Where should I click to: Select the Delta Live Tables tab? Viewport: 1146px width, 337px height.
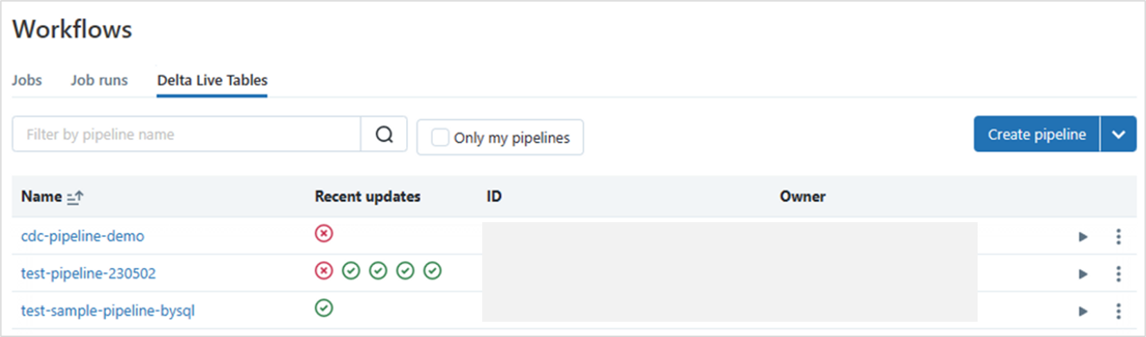[212, 80]
